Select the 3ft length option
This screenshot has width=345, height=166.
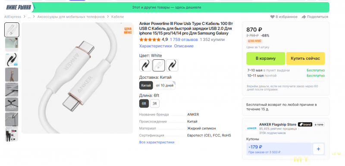[155, 104]
